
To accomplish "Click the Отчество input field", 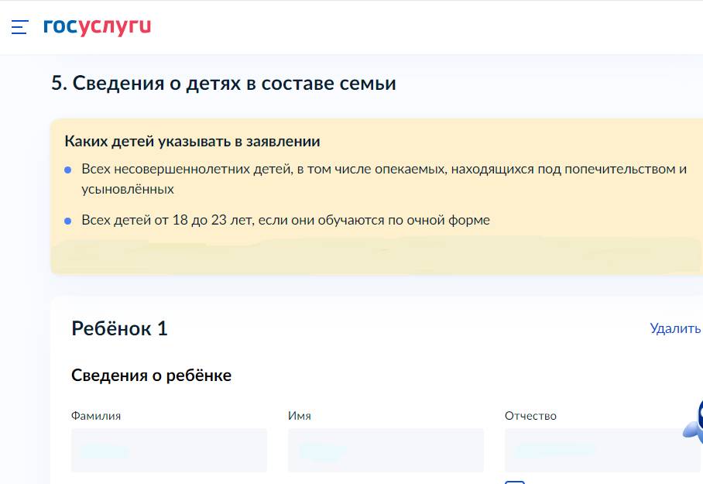I will 601,450.
